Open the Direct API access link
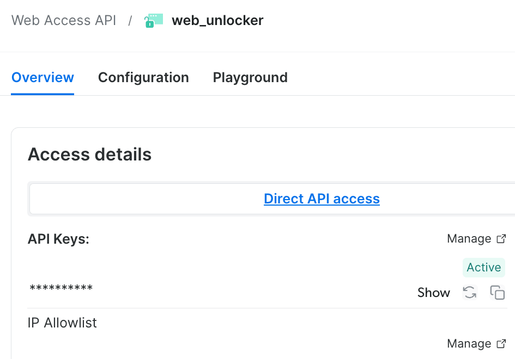Image resolution: width=515 pixels, height=359 pixels. click(x=322, y=199)
